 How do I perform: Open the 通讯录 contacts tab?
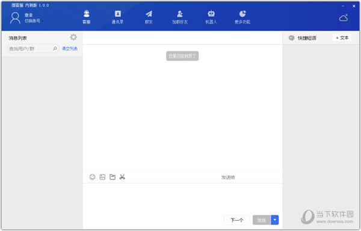pos(118,17)
